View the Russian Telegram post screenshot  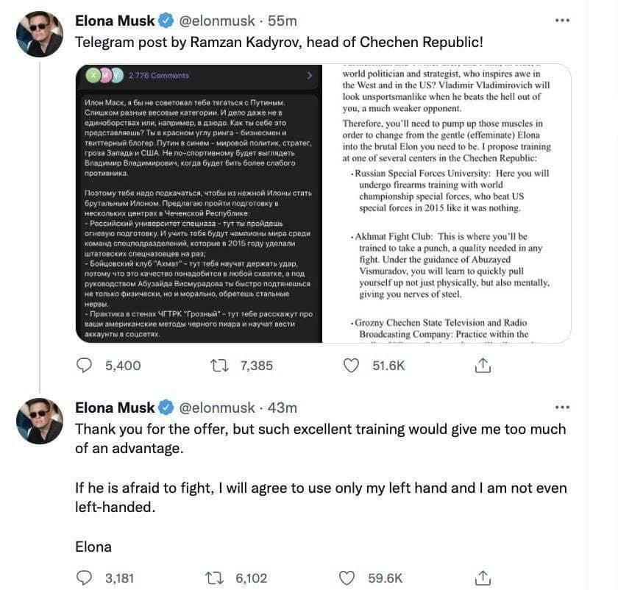[x=199, y=204]
